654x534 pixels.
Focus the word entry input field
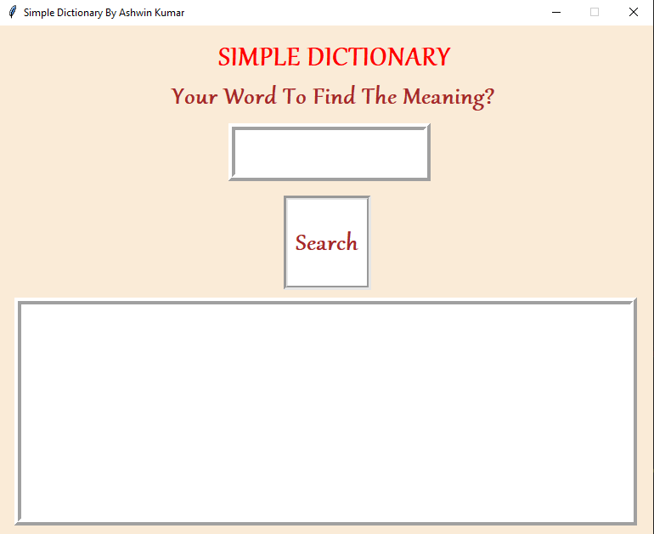point(330,152)
